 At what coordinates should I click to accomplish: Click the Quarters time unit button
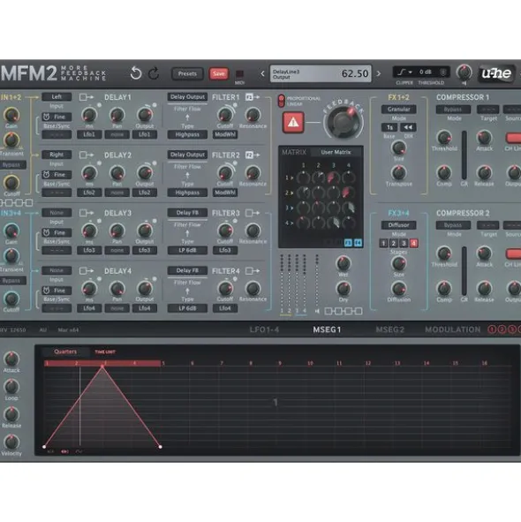tap(65, 352)
